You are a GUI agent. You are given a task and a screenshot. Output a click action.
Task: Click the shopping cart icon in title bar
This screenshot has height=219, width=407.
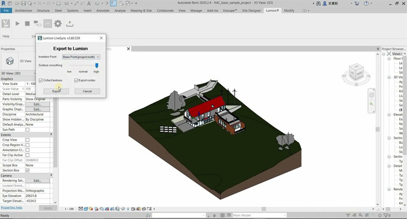click(x=357, y=4)
